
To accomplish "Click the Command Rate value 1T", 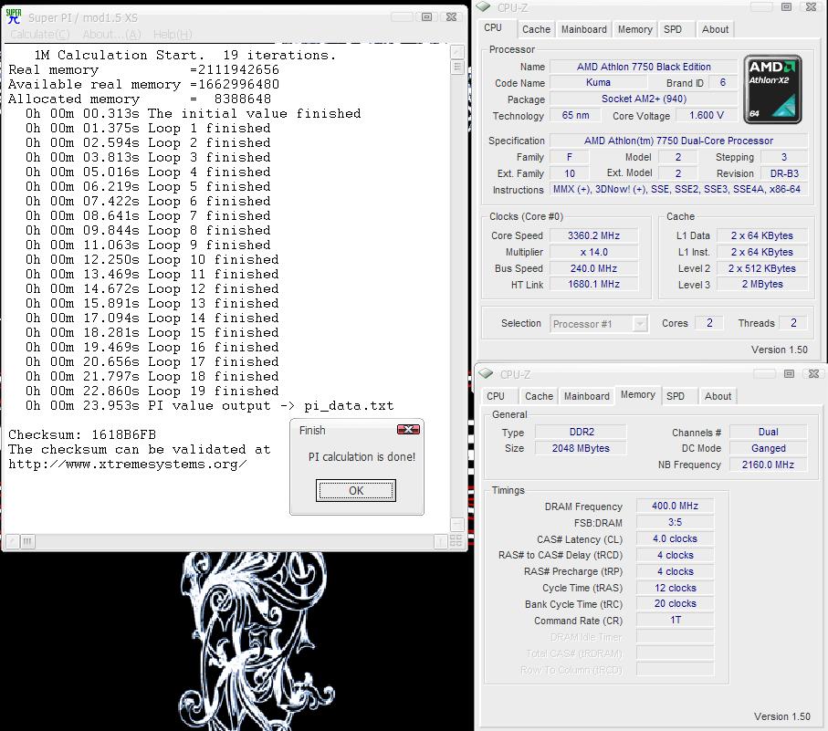I will [x=675, y=621].
